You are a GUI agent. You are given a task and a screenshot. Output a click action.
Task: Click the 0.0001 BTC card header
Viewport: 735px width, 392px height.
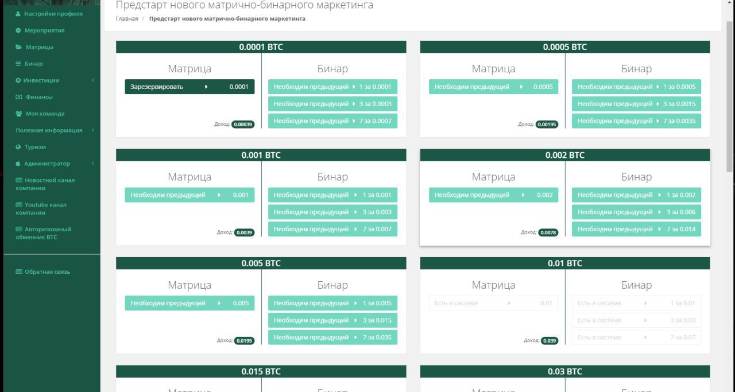(x=261, y=47)
